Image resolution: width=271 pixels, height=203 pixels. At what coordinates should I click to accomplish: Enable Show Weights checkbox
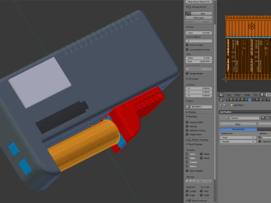point(187,171)
